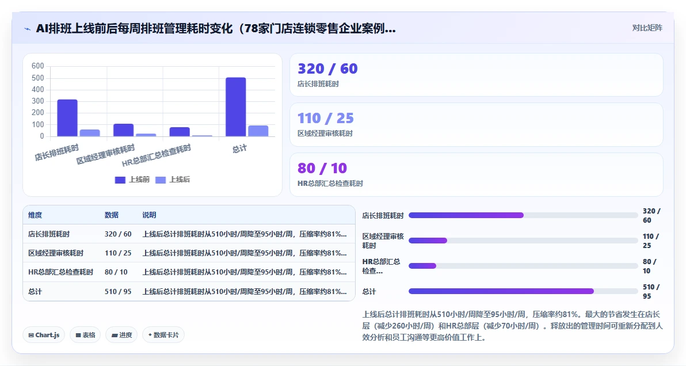
Task: Click the 维度 column header
Action: pos(36,215)
